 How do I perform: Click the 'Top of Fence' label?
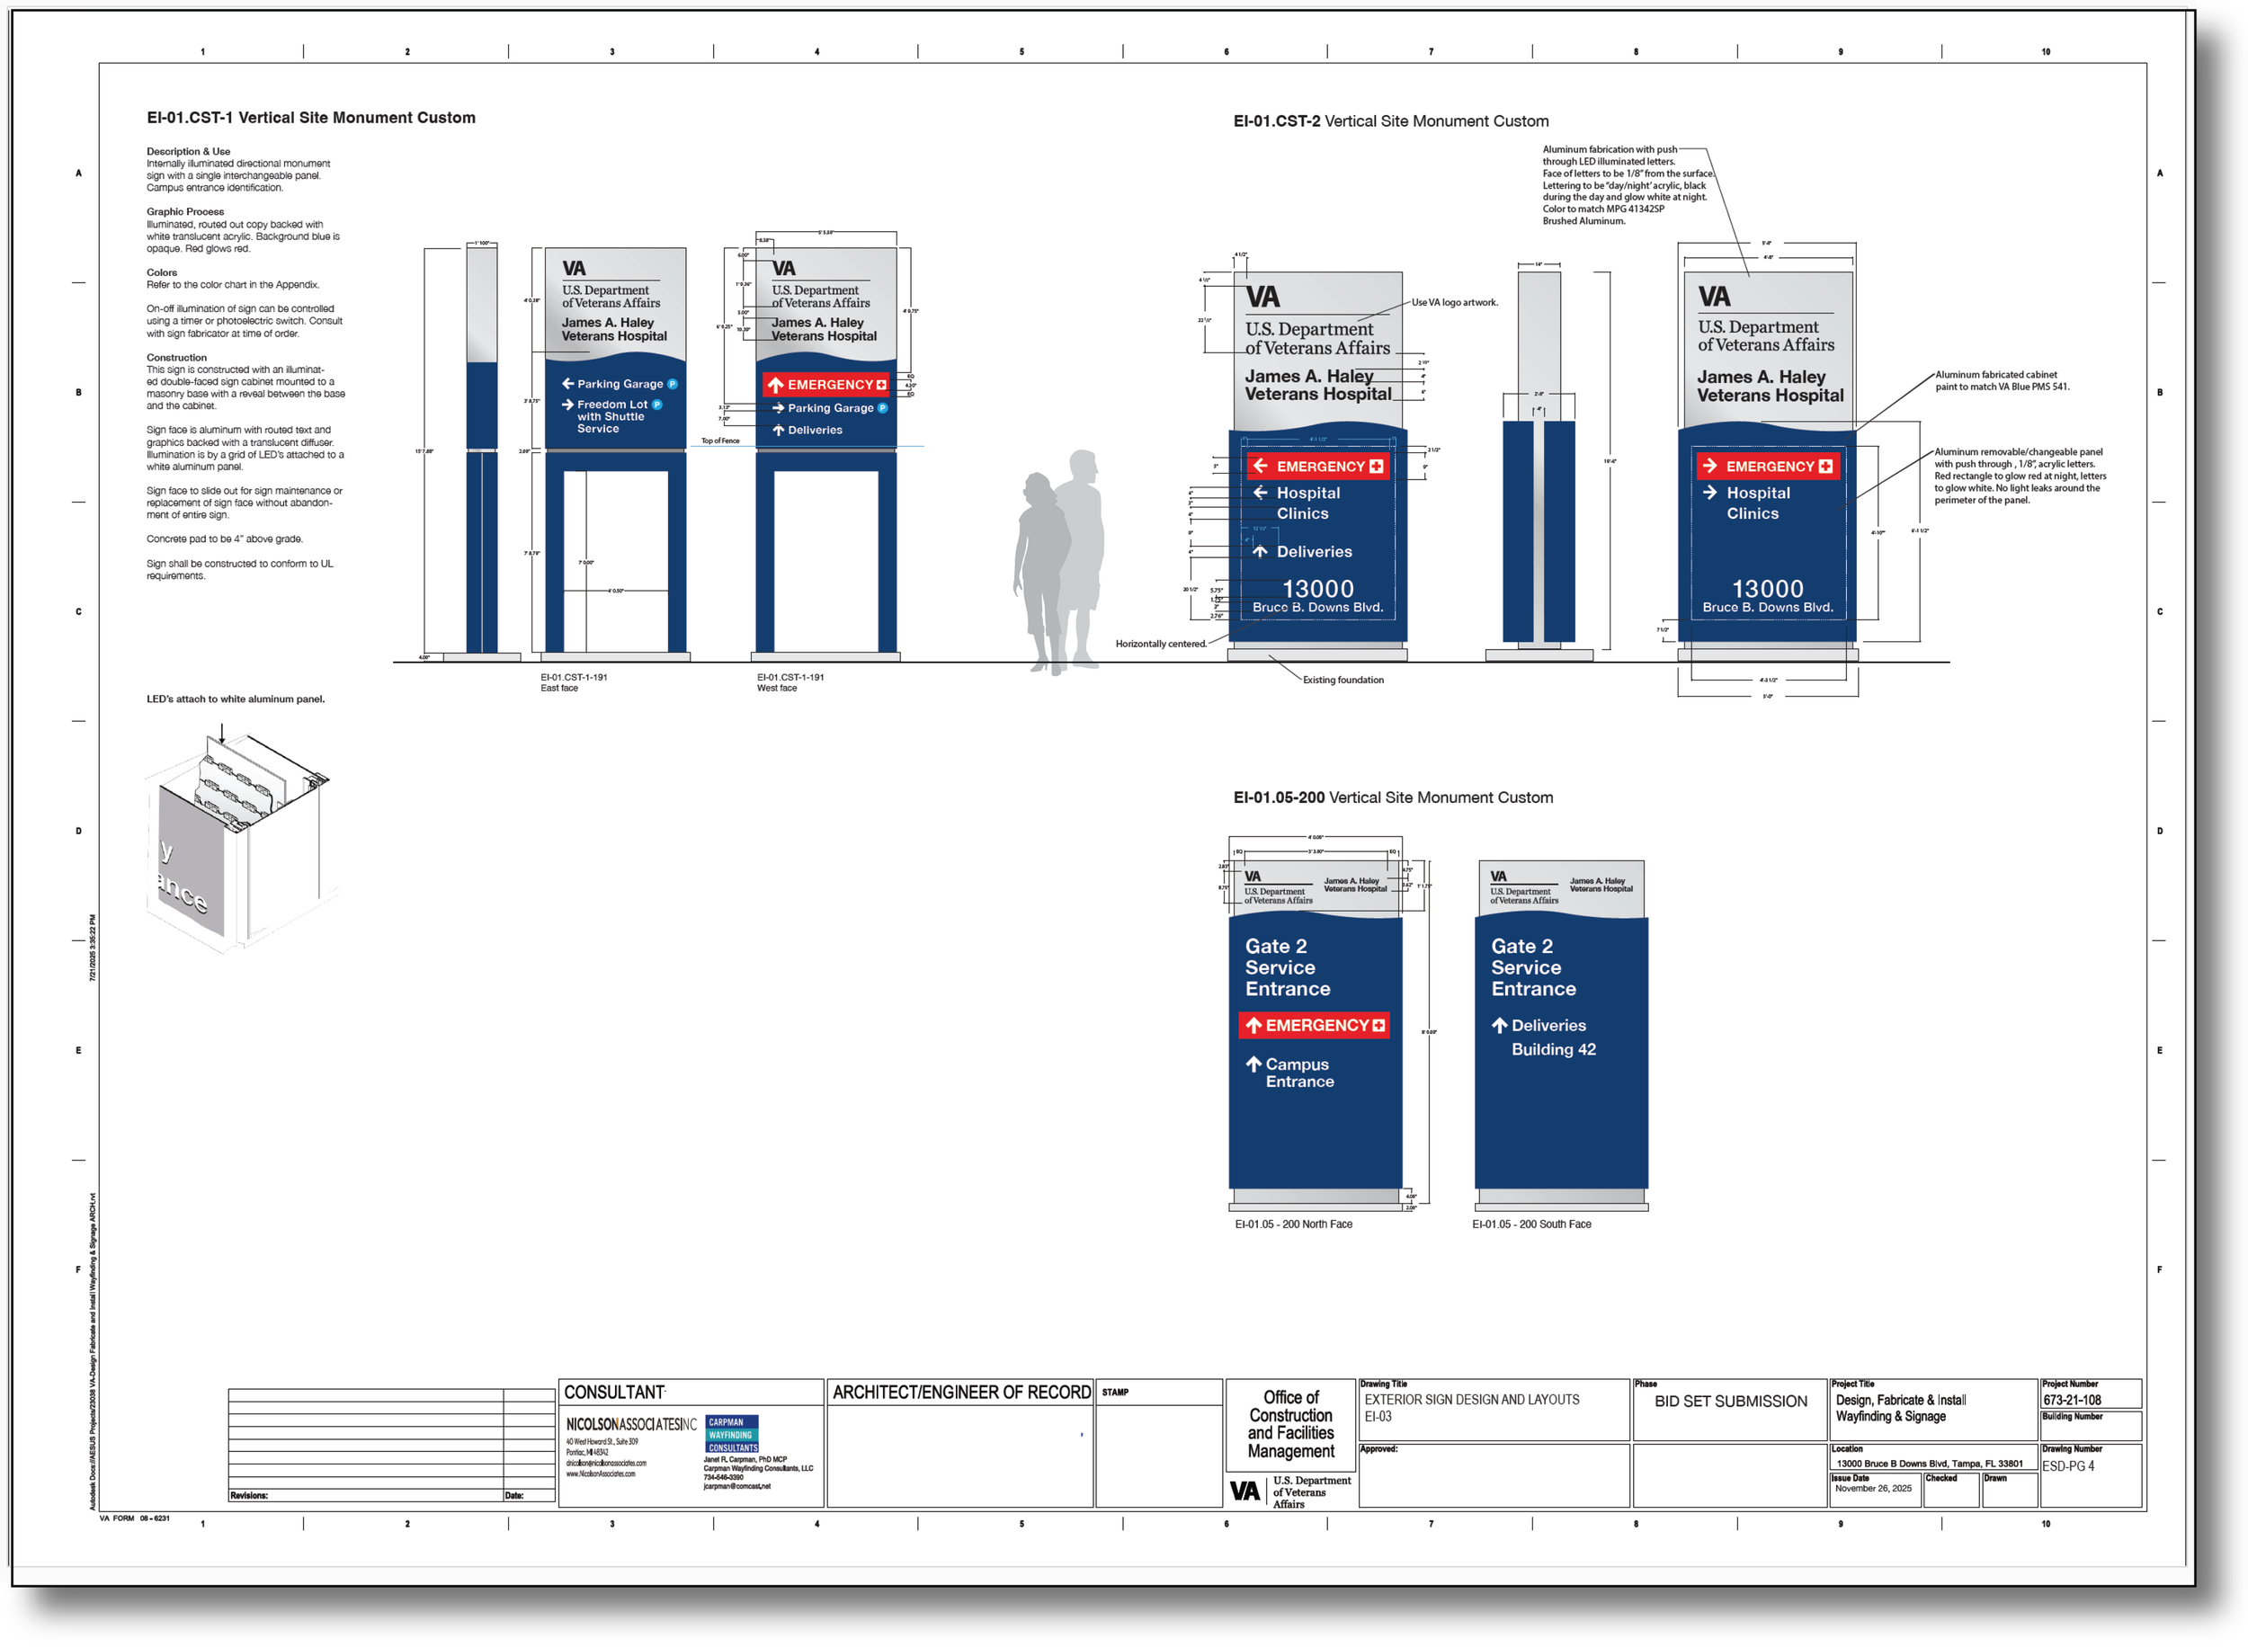click(x=721, y=441)
